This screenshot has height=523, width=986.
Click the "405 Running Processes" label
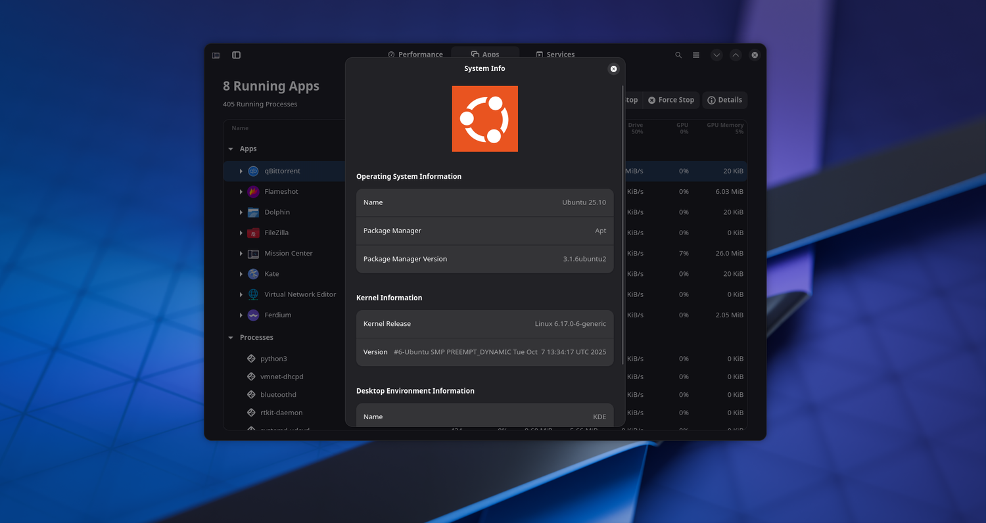260,104
